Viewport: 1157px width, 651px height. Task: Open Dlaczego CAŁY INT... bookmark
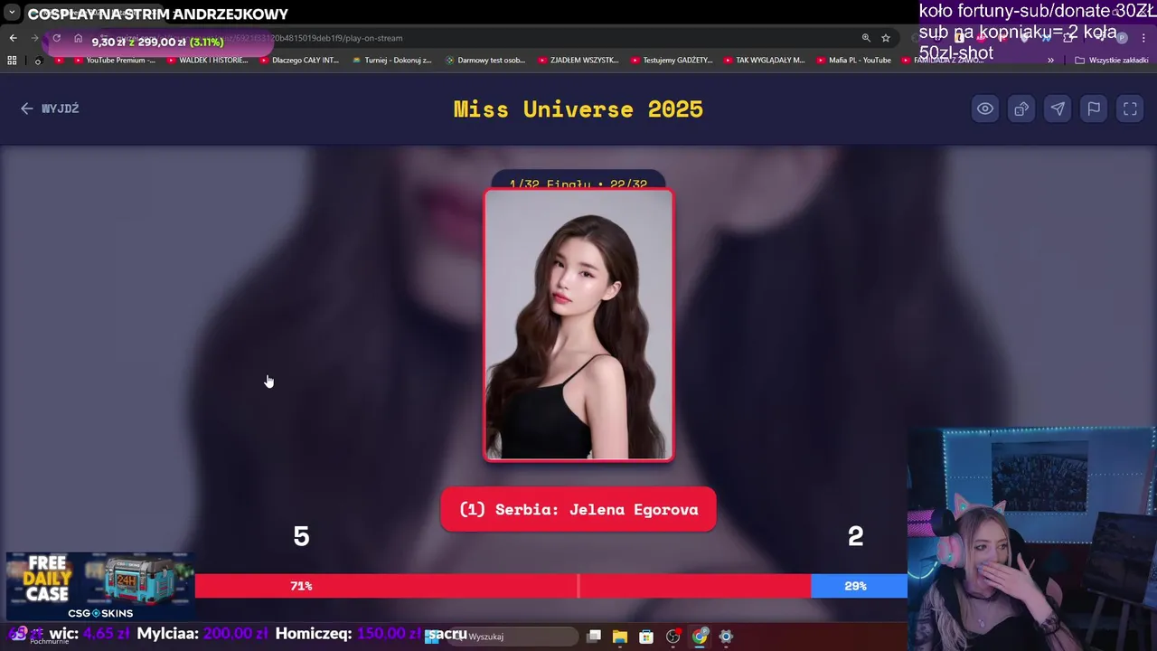tap(299, 61)
